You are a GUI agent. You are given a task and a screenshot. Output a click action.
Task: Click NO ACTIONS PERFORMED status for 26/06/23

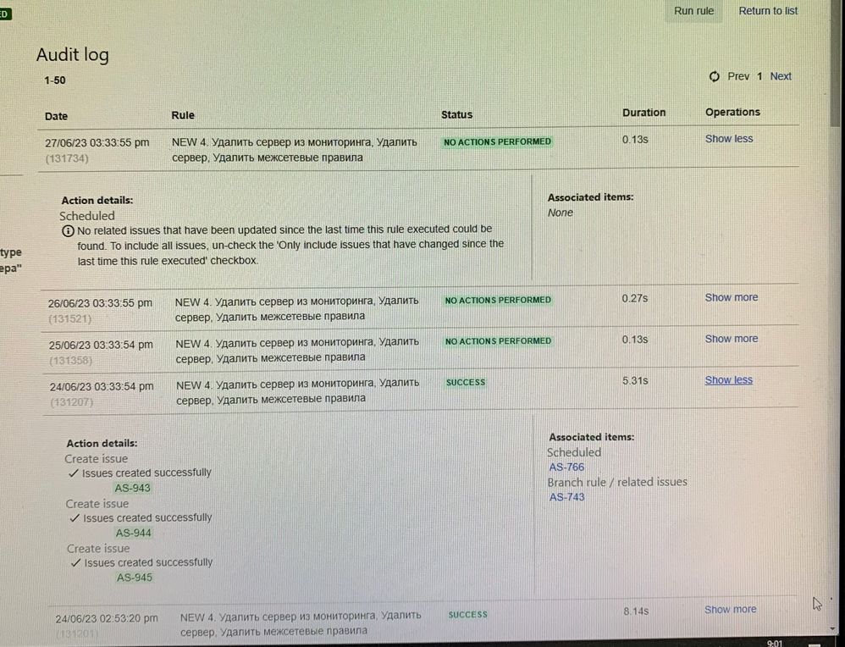(498, 300)
